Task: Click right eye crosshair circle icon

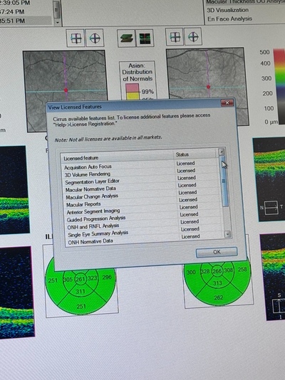Action: coord(193,37)
